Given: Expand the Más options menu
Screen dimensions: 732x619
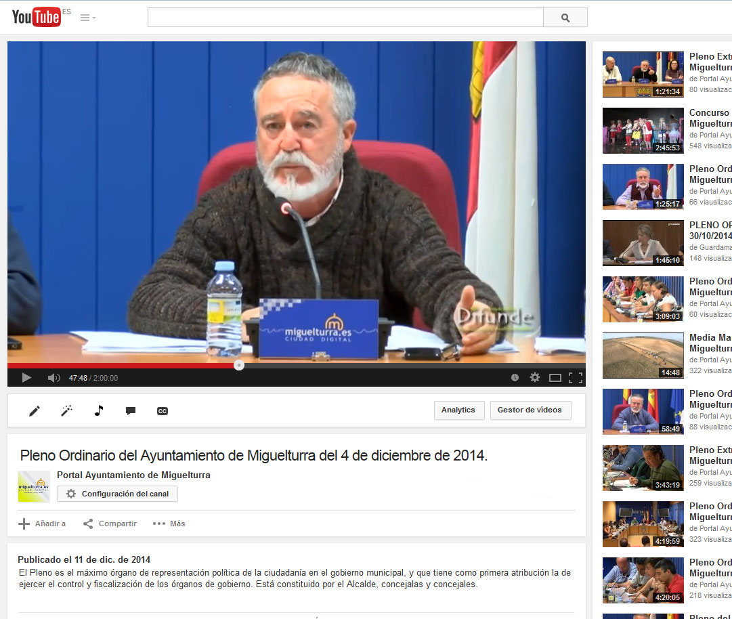Looking at the screenshot, I should pos(169,524).
